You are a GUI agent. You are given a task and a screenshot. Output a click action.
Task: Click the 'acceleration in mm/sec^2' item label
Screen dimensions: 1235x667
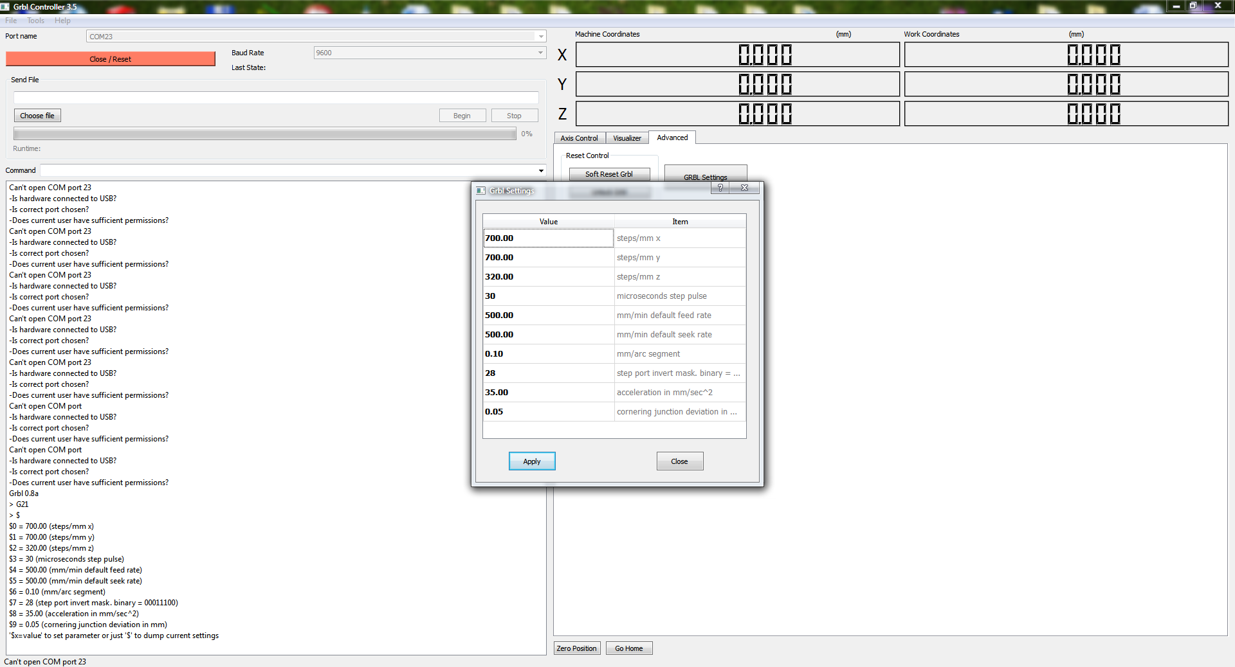click(665, 393)
